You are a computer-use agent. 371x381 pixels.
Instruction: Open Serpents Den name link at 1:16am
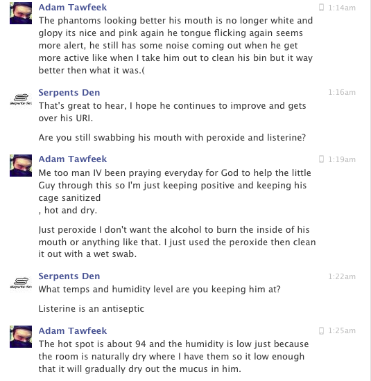(69, 93)
